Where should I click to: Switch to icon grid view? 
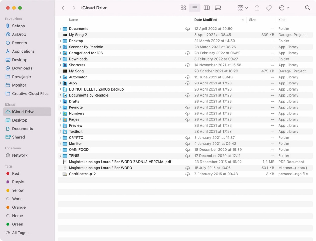183,8
